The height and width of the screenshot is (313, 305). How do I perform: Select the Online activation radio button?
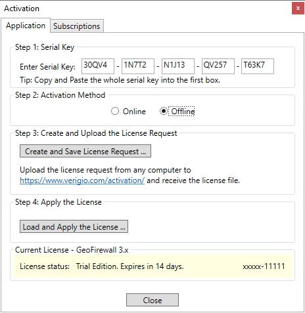coord(115,112)
